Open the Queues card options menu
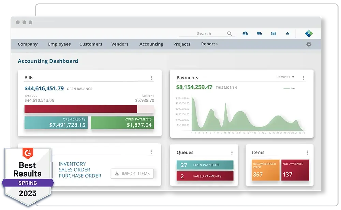This screenshot has width=341, height=210. (x=232, y=153)
